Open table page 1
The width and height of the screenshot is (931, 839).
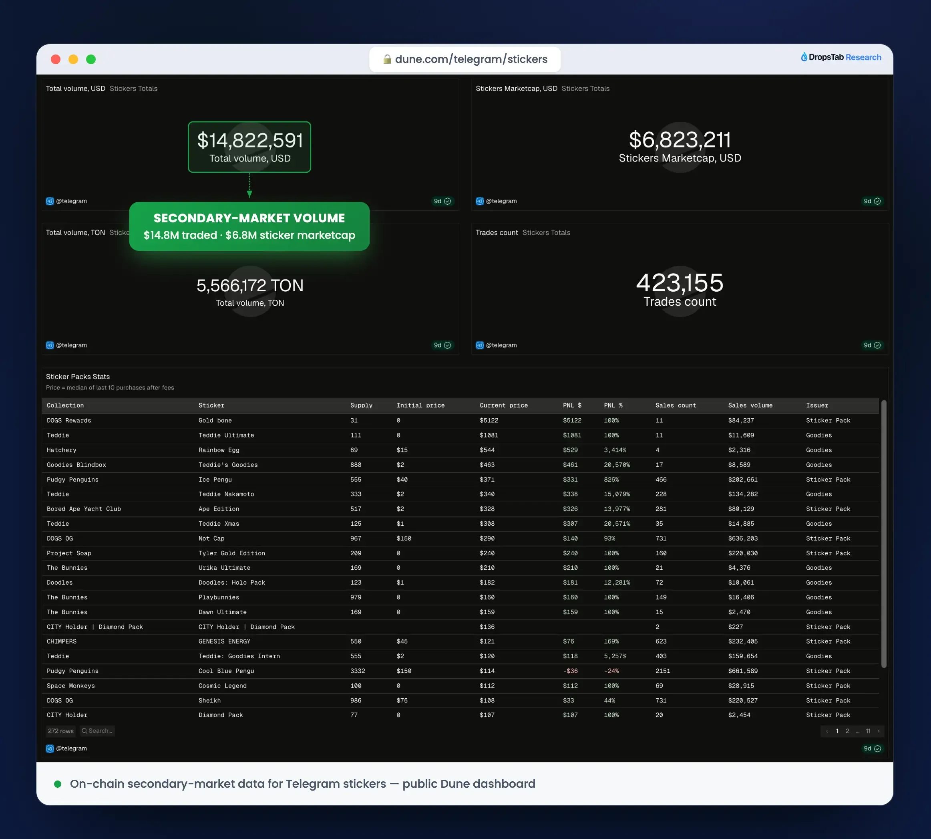pyautogui.click(x=837, y=731)
